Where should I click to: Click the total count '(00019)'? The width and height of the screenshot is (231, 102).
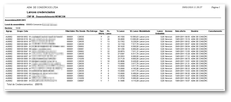(x=39, y=85)
